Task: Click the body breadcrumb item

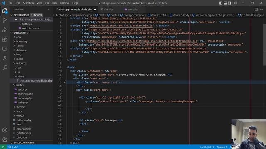Action: (x=112, y=15)
